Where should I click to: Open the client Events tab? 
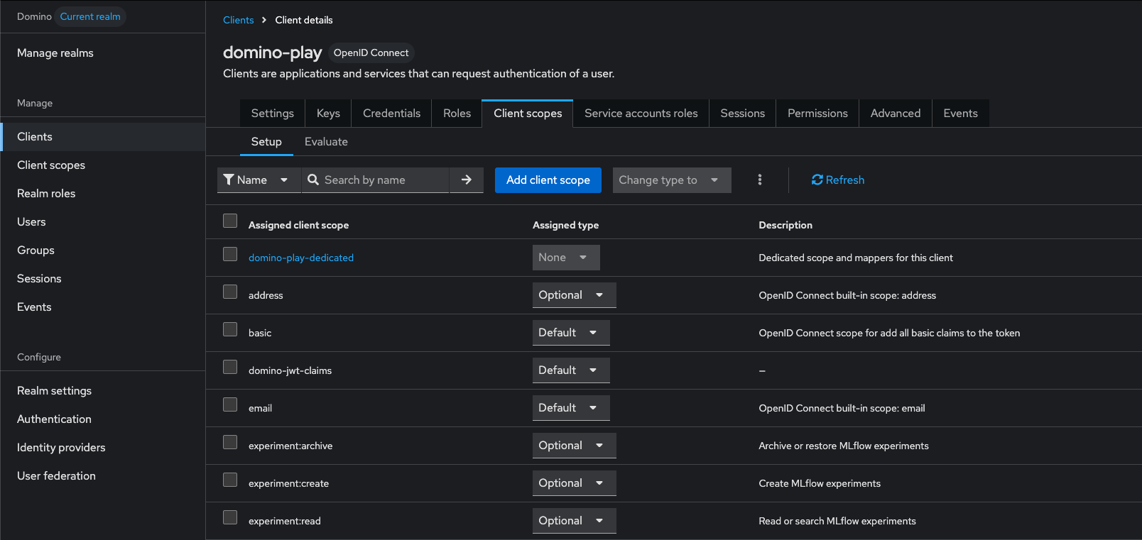[960, 114]
